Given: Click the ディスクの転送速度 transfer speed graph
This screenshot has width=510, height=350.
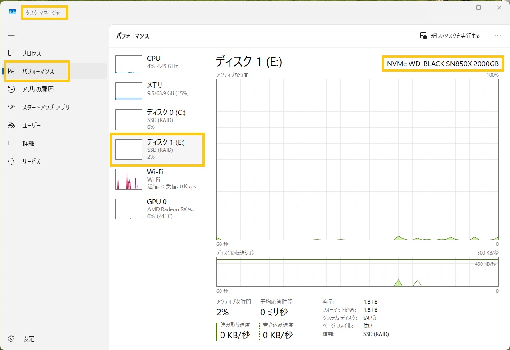Looking at the screenshot, I should click(x=356, y=273).
